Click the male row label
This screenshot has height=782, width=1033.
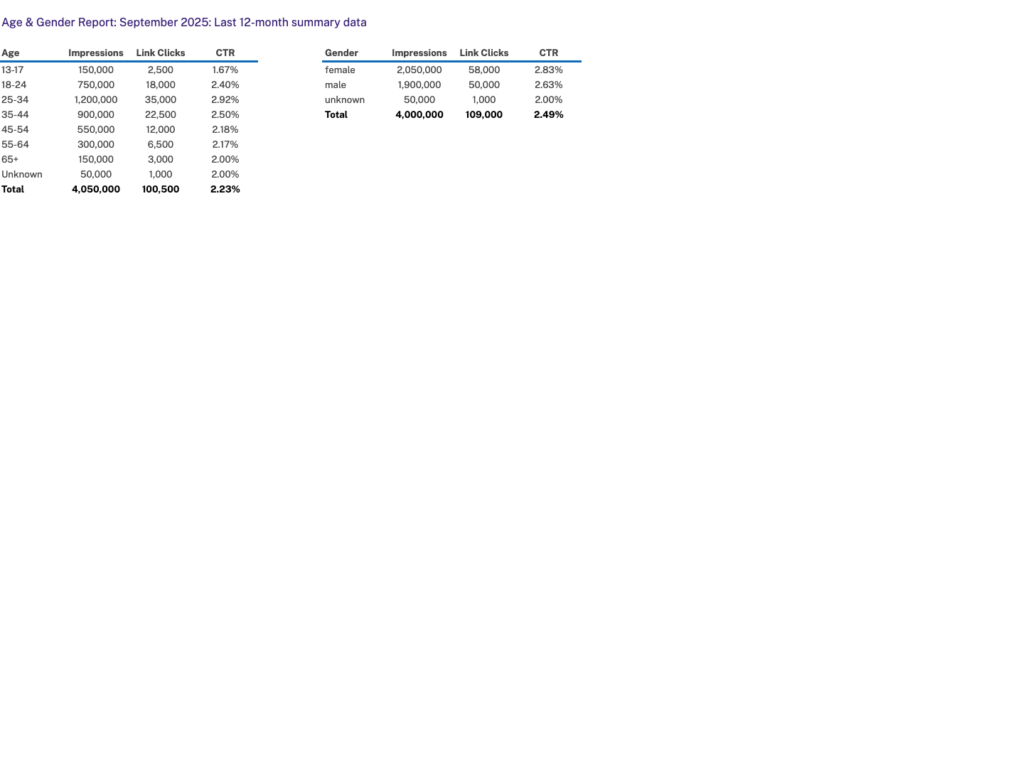(x=336, y=85)
